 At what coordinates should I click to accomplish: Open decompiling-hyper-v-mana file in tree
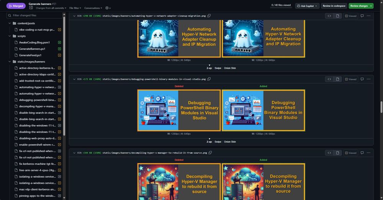[37, 106]
